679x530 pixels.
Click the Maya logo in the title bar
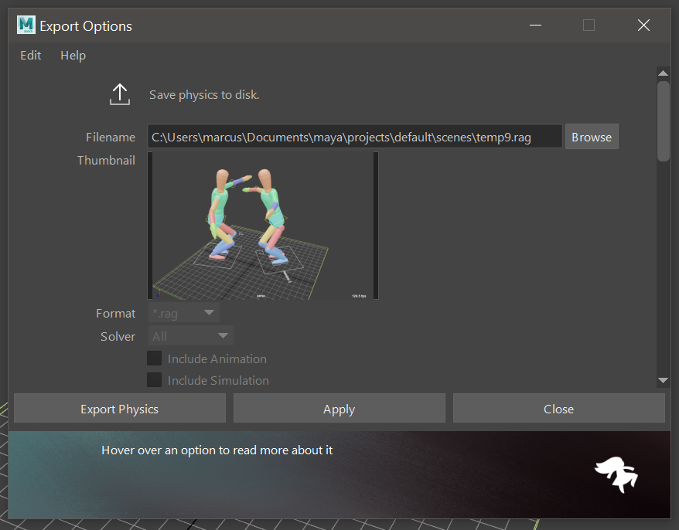pos(26,25)
